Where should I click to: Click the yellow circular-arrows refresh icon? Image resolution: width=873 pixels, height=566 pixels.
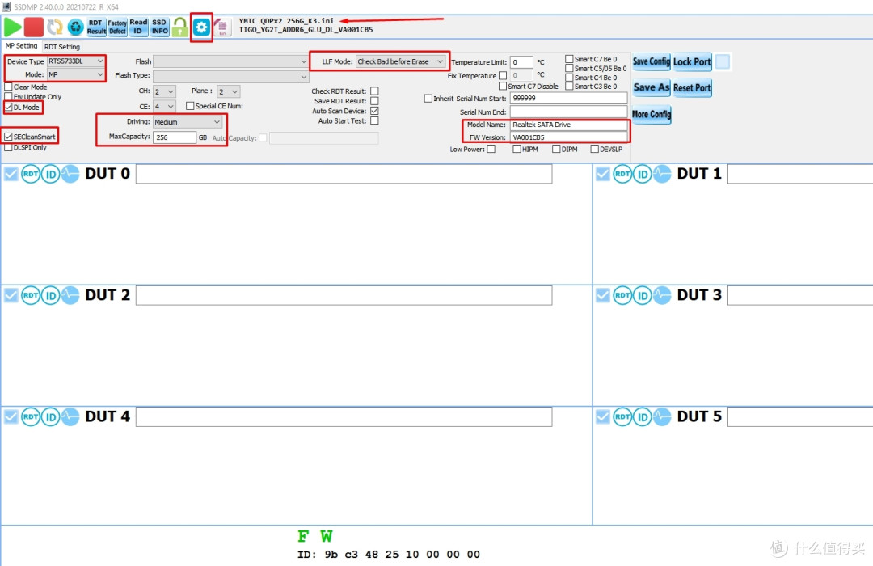(55, 27)
